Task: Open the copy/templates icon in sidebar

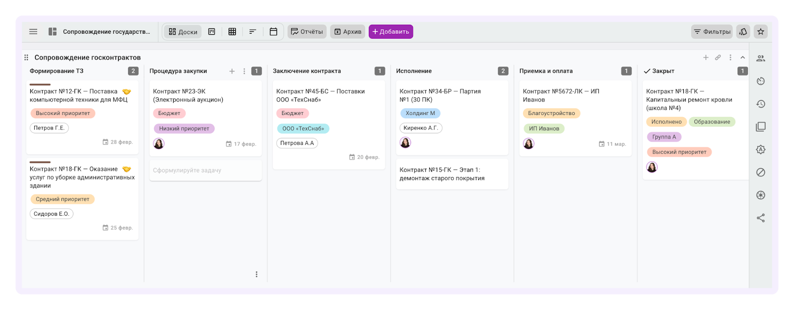Action: [761, 127]
